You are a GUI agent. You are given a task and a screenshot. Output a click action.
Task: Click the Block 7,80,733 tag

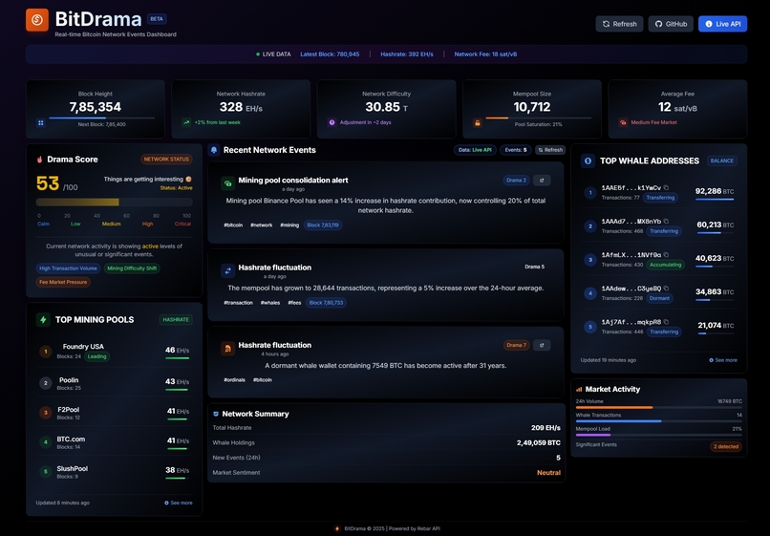point(326,303)
